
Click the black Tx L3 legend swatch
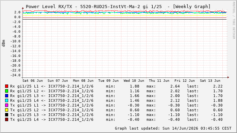click(x=6, y=115)
